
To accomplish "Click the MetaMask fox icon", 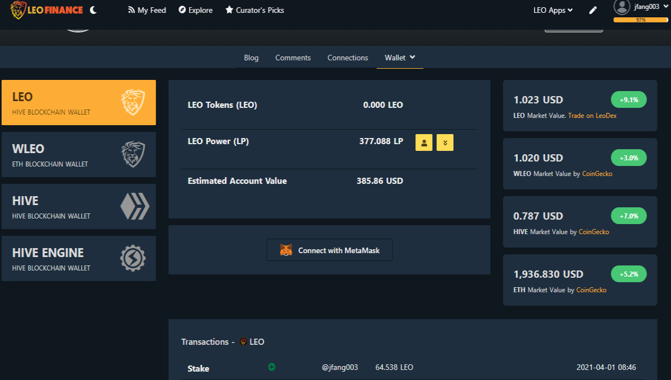I will pyautogui.click(x=286, y=250).
